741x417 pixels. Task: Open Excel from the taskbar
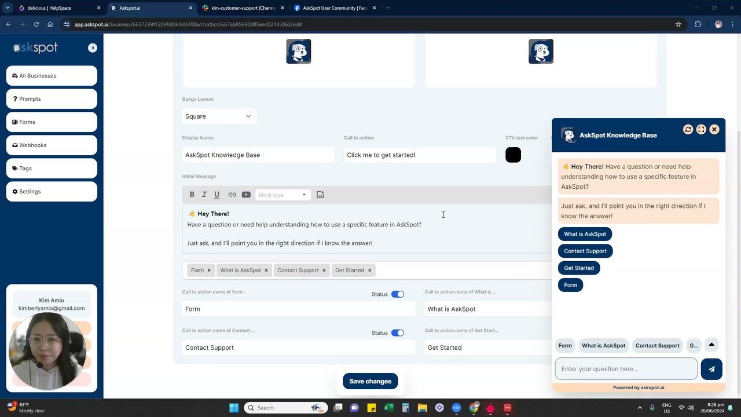pyautogui.click(x=388, y=408)
